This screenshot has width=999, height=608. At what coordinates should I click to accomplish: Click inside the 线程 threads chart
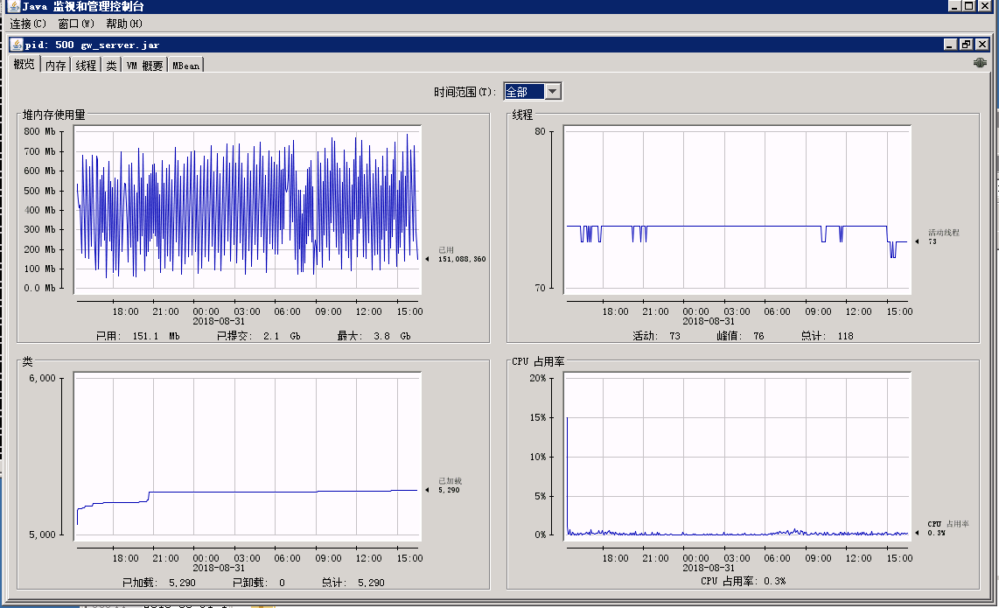click(737, 209)
